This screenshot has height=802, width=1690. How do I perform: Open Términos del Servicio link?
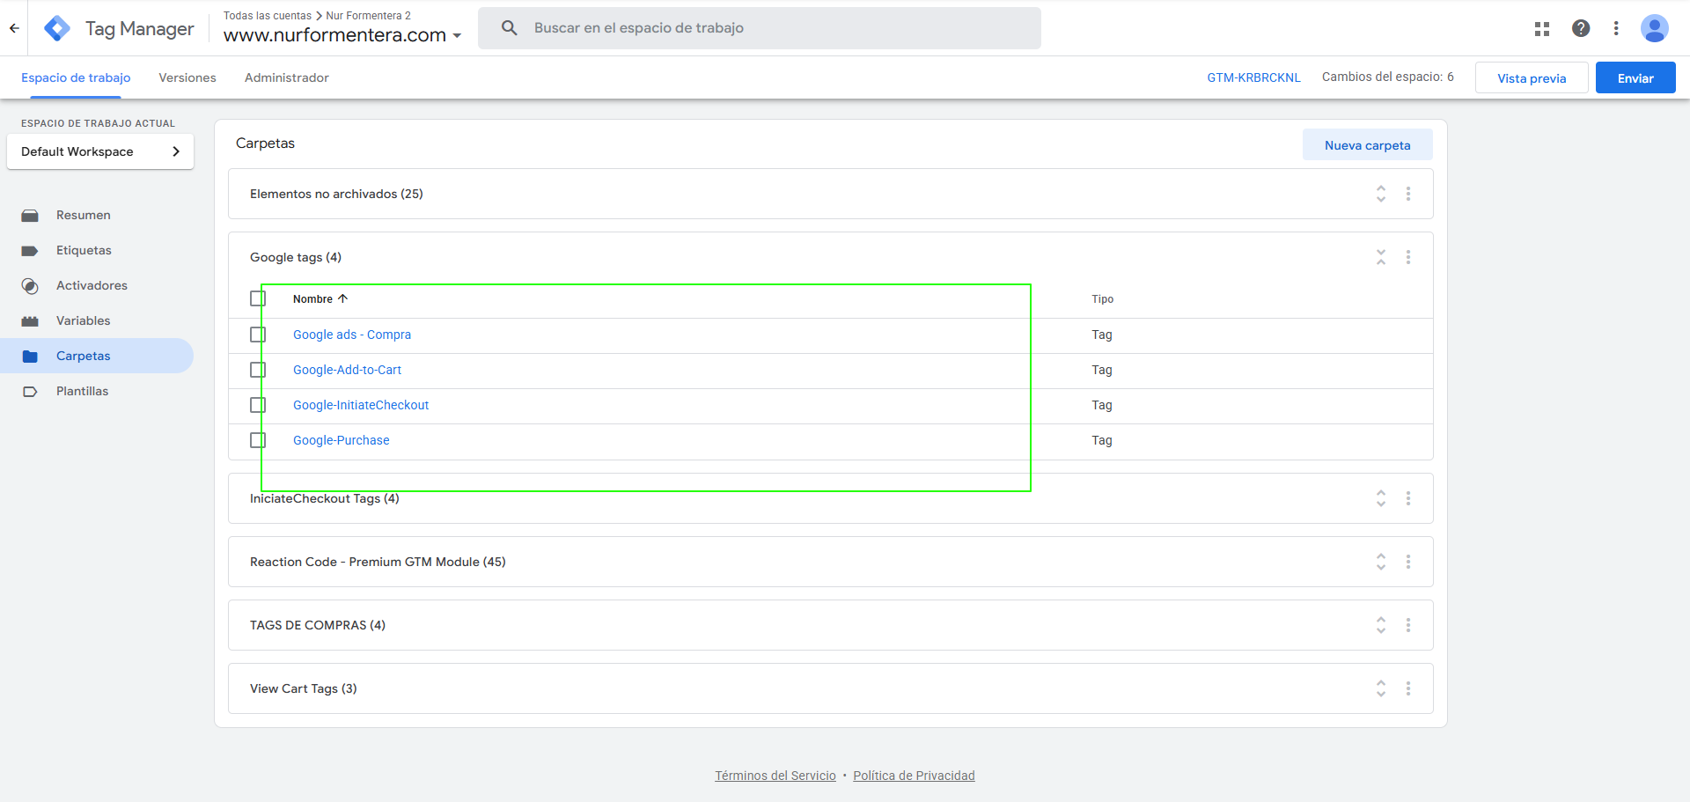click(x=775, y=776)
